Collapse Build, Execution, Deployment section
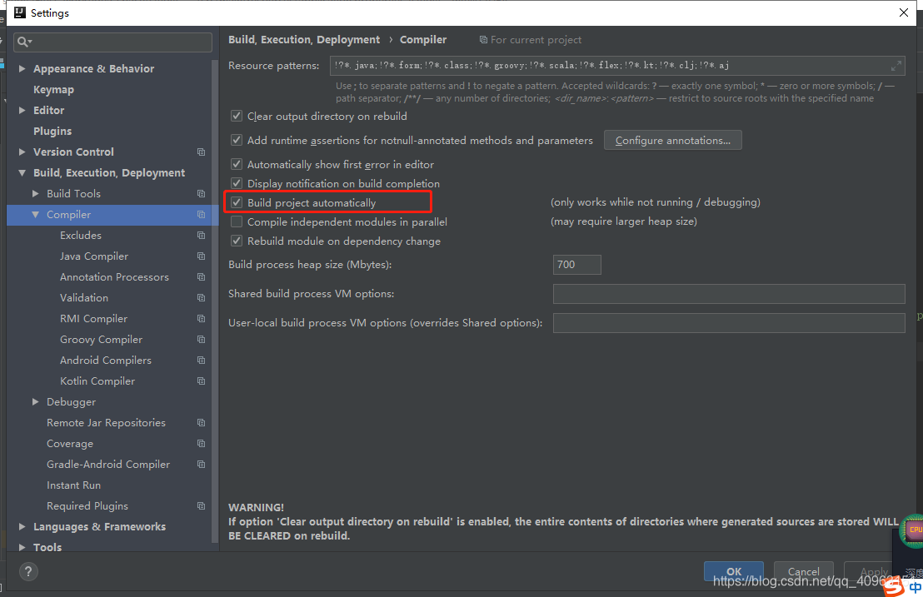The width and height of the screenshot is (923, 597). 22,173
